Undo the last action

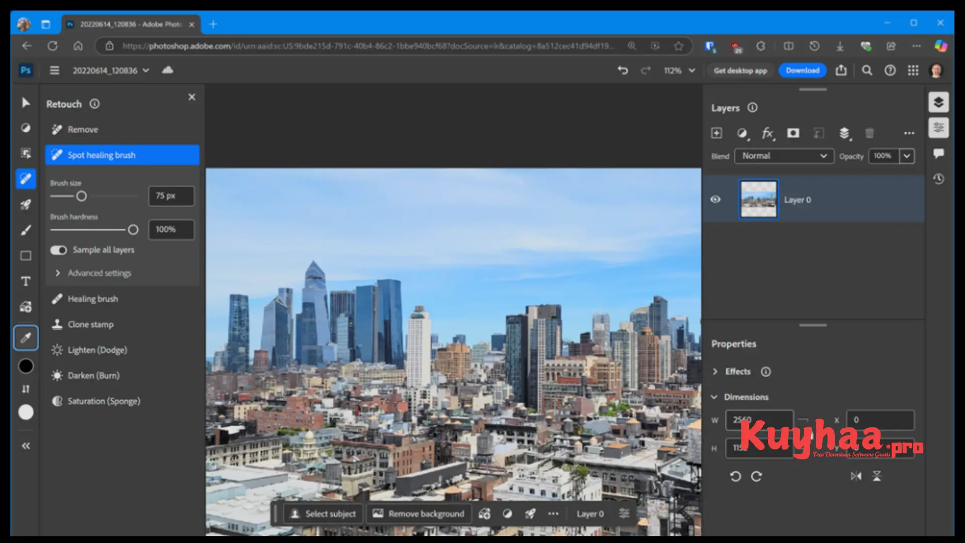(623, 70)
